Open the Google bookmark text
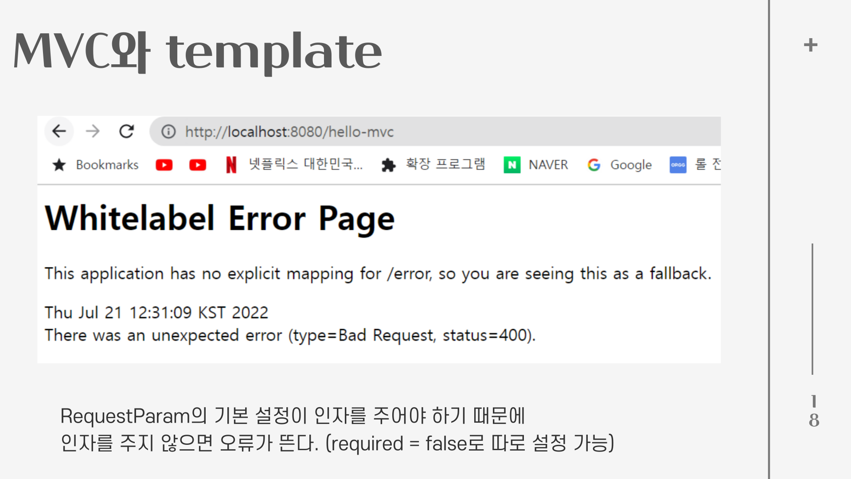The height and width of the screenshot is (479, 851). coord(631,165)
